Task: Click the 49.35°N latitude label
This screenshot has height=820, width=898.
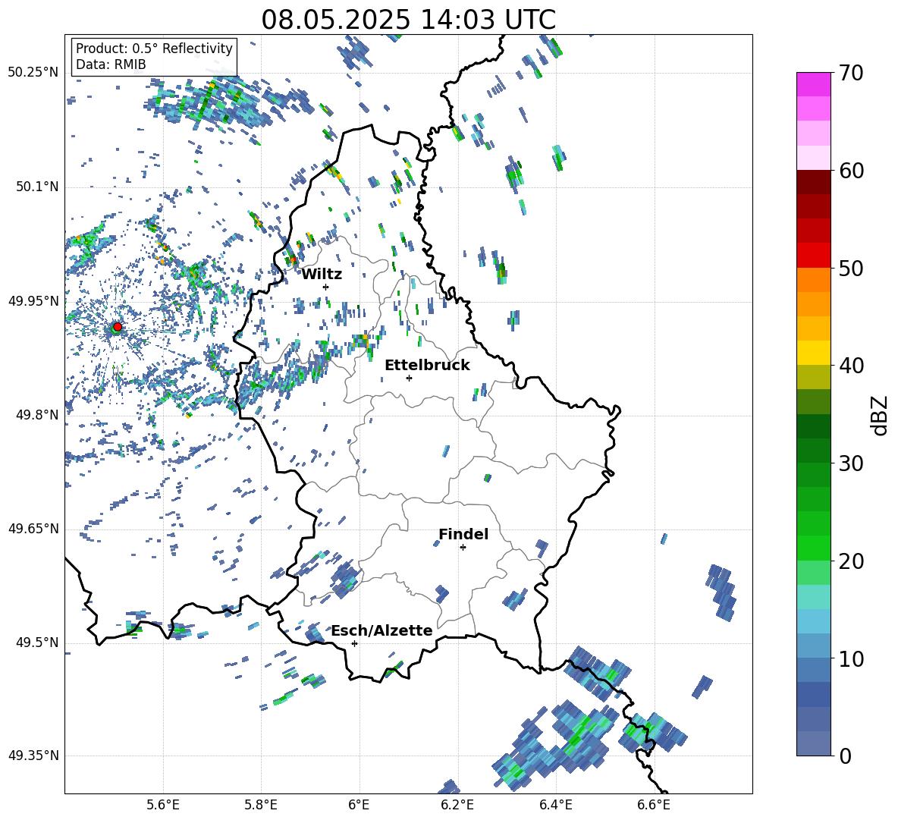Action: tap(33, 756)
